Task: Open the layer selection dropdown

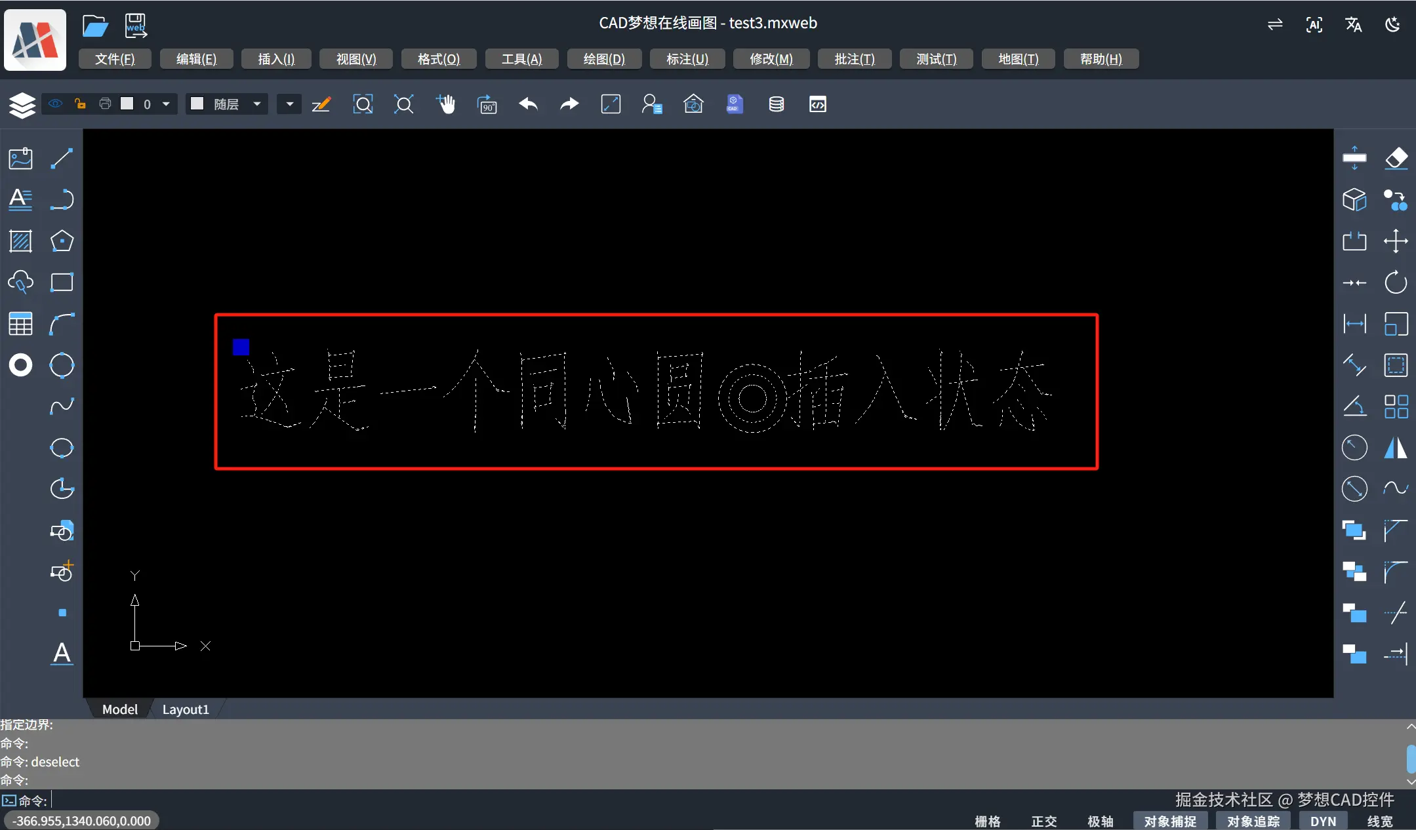Action: pyautogui.click(x=166, y=104)
